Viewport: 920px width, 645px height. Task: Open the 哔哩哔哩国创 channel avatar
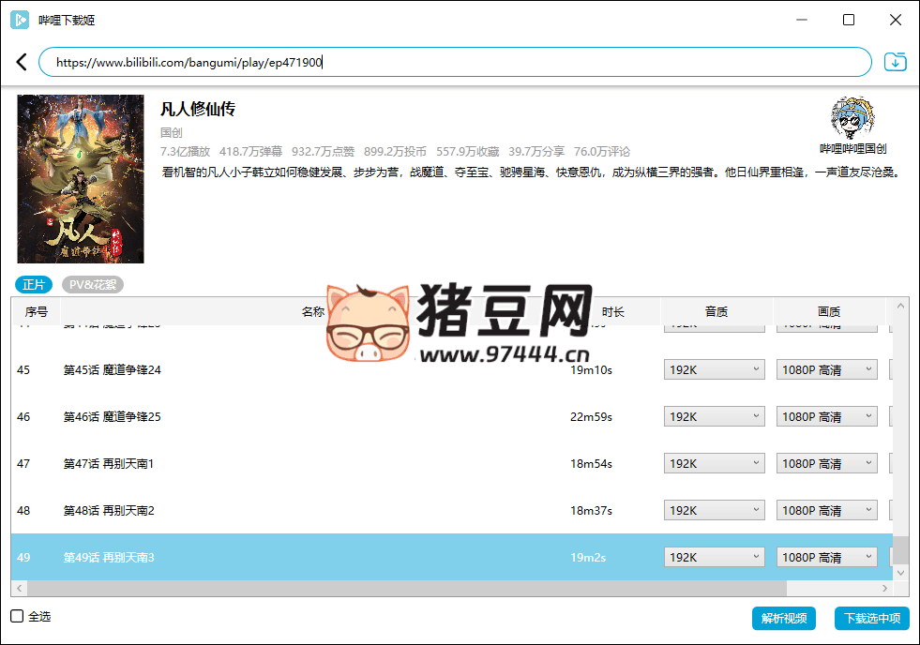coord(852,119)
